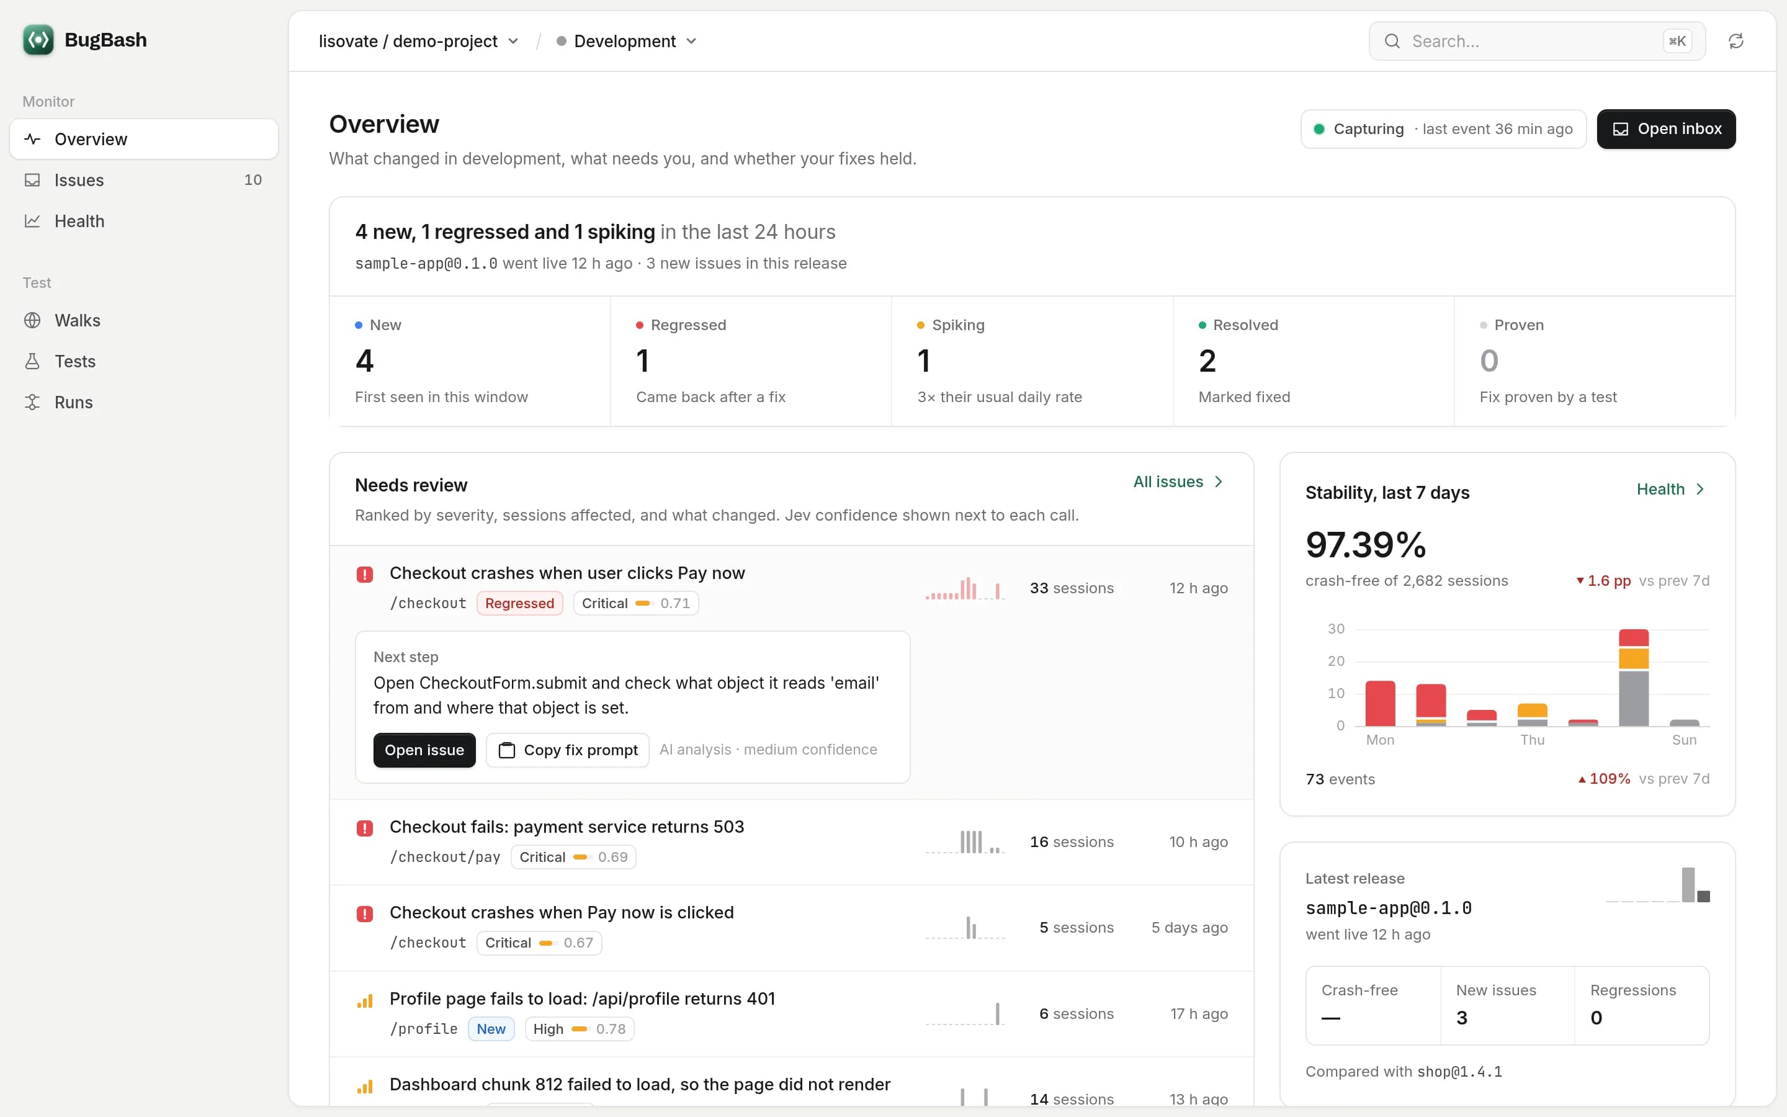Go to the Health link in the Stability card
Screen dimensions: 1787x1117
(x=1671, y=489)
